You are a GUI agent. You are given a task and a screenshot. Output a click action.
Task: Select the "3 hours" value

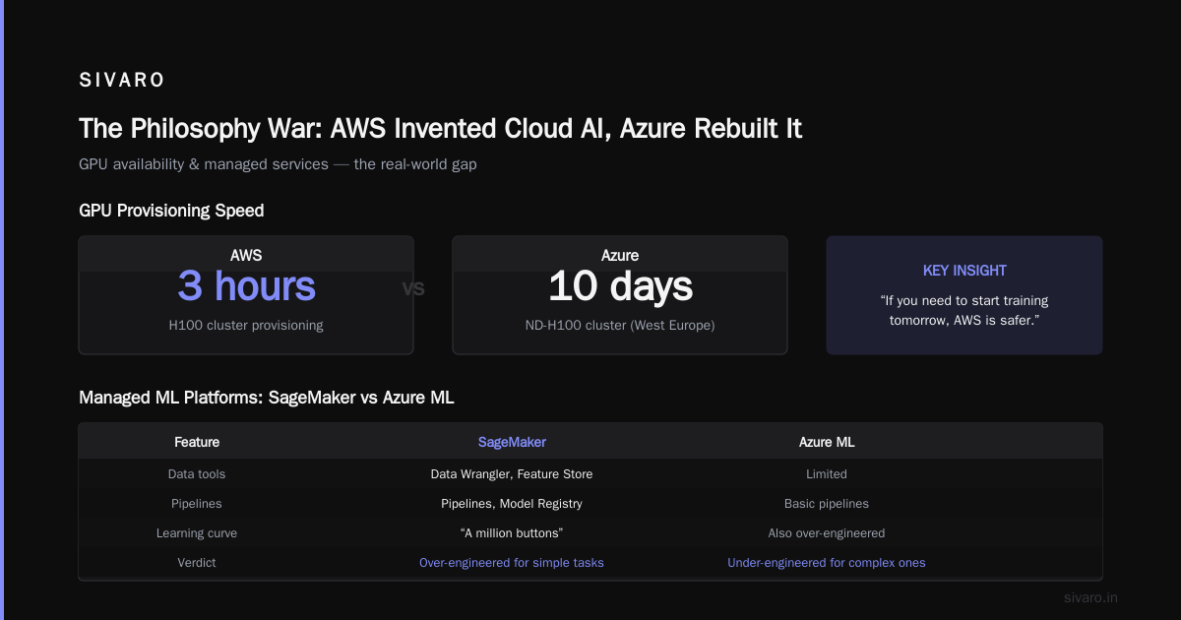point(246,286)
